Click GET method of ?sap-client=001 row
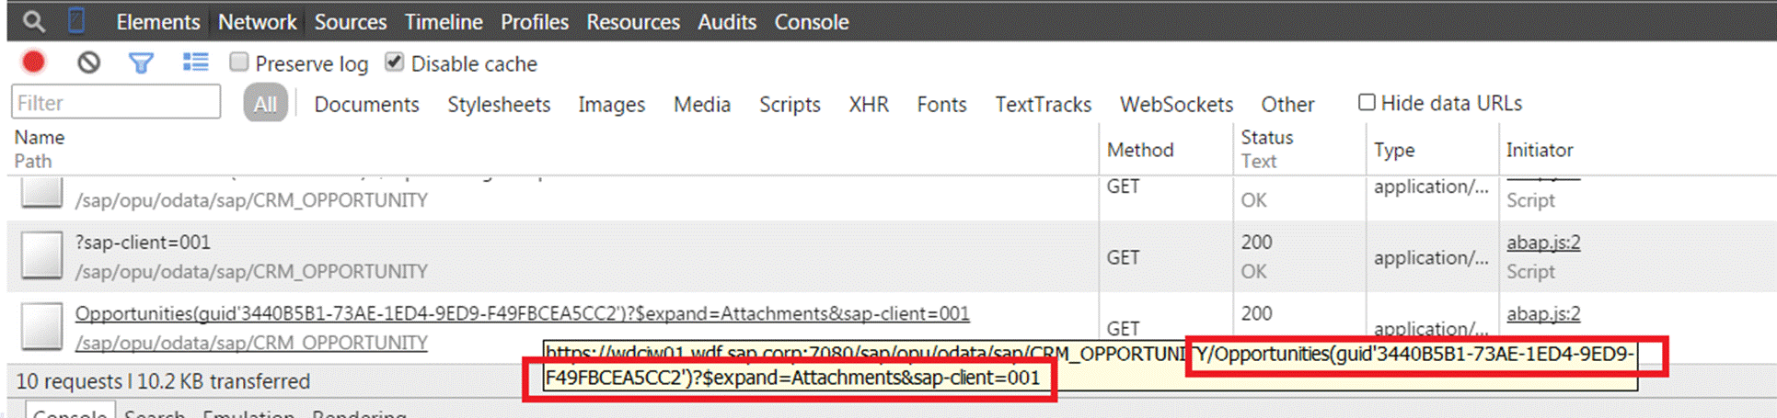 (1123, 257)
